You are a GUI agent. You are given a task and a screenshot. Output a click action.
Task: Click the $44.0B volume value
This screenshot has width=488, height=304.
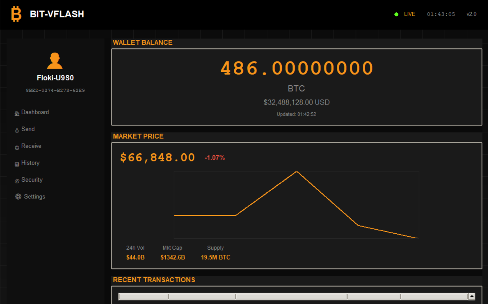point(135,257)
